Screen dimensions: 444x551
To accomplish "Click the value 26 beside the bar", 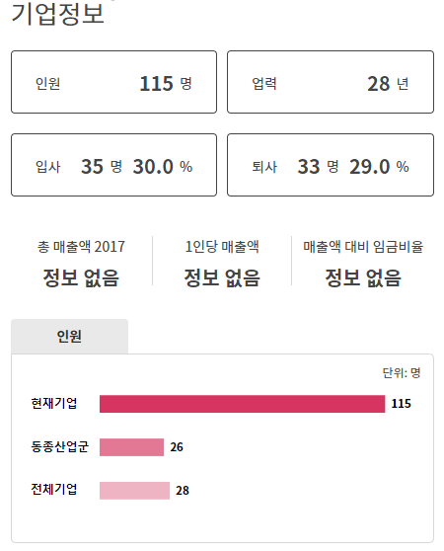I will [177, 447].
